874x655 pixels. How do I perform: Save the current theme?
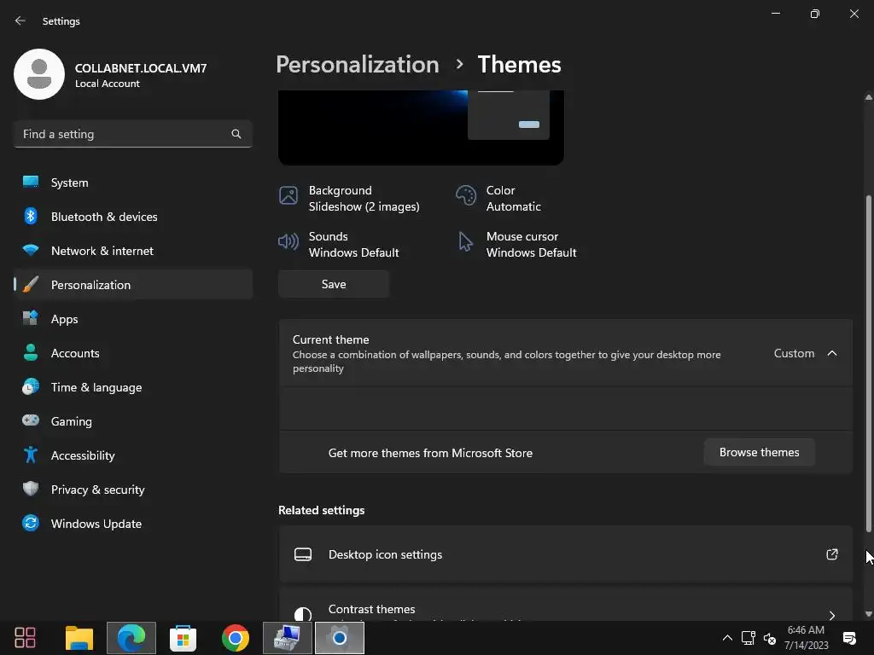click(334, 284)
